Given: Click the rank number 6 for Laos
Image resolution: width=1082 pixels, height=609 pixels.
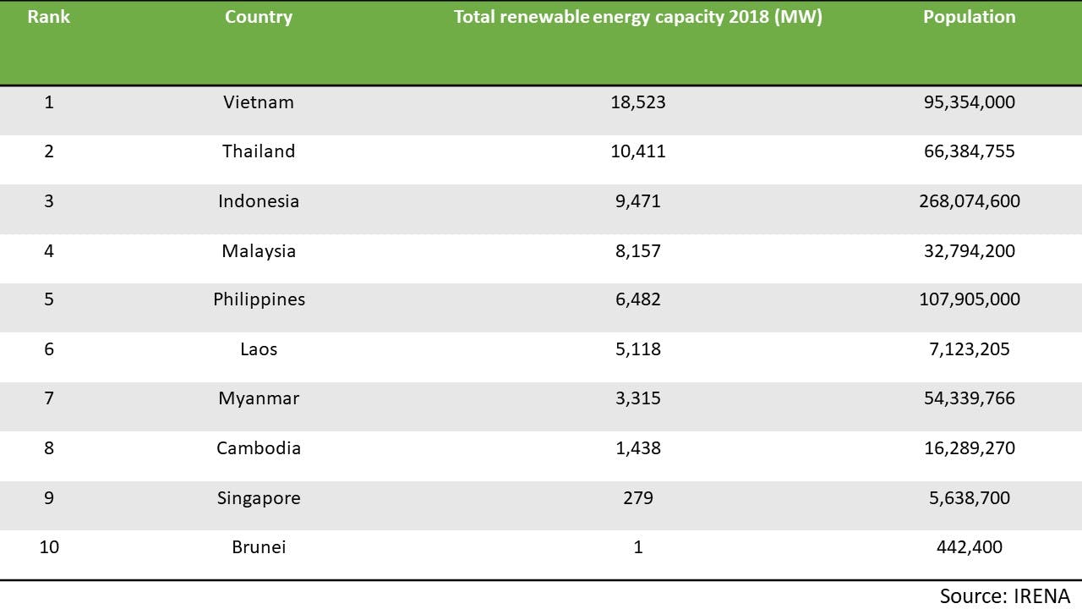Looking at the screenshot, I should 48,348.
